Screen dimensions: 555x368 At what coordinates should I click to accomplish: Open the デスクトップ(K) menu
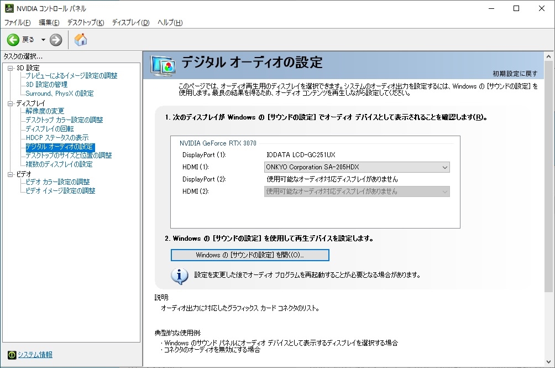(x=86, y=23)
